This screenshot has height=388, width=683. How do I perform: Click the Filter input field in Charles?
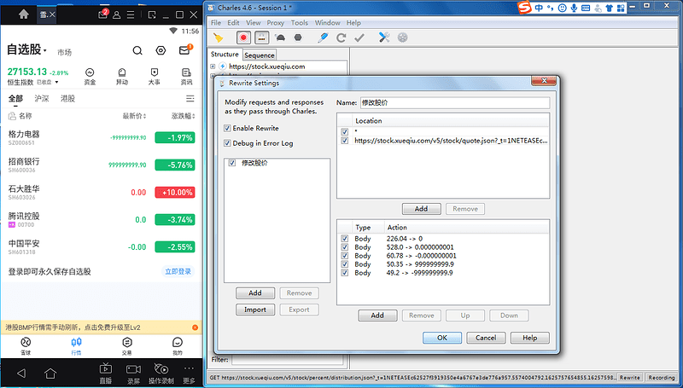pos(289,360)
